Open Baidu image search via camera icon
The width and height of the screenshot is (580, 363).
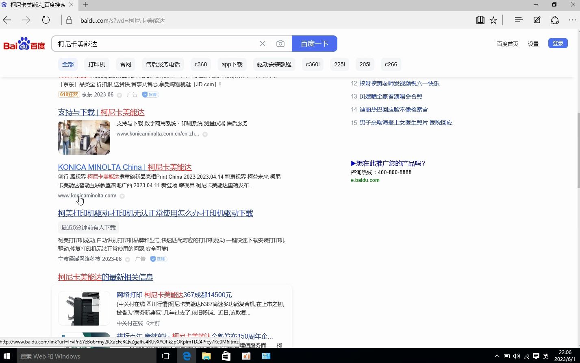coord(280,43)
